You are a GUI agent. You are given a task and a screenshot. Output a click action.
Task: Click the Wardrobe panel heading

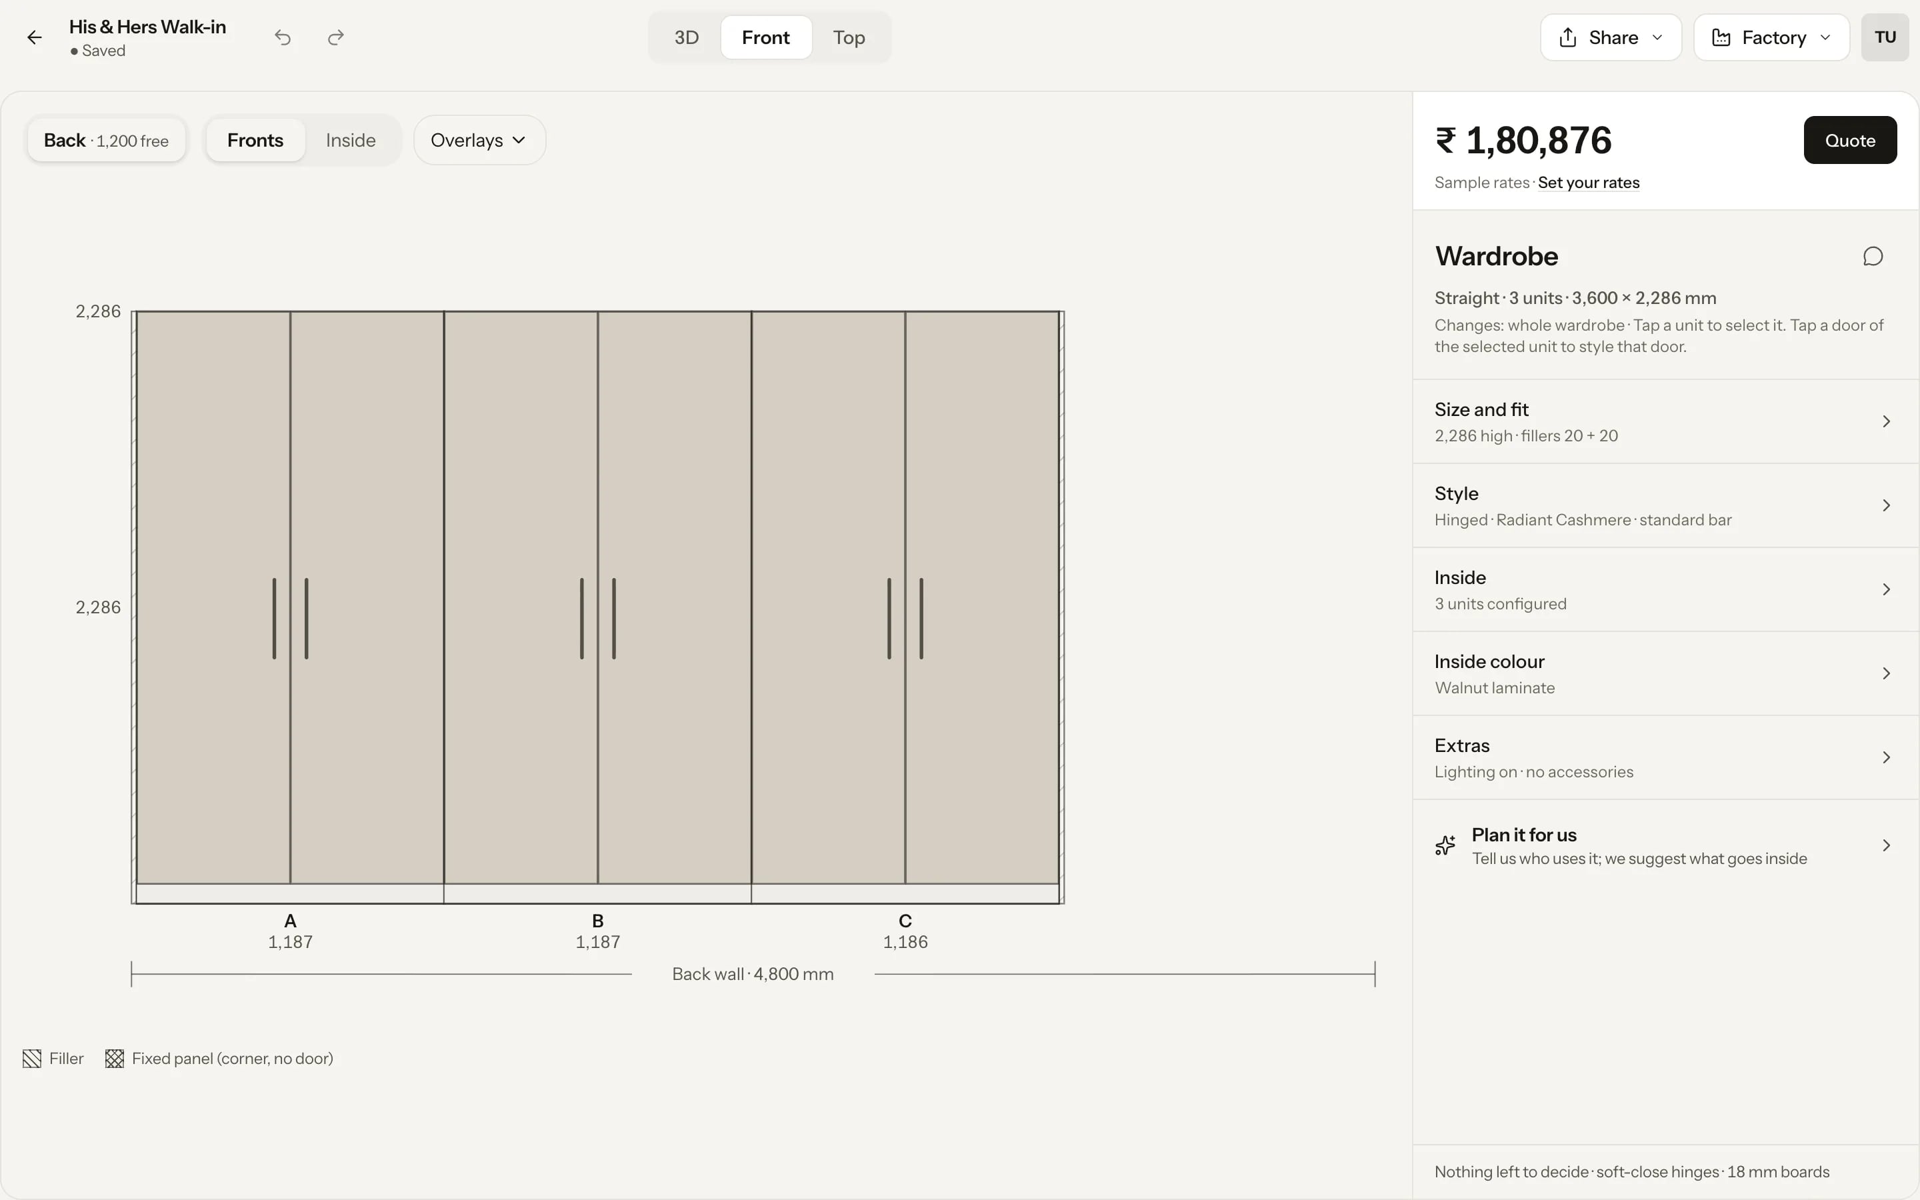(1496, 257)
